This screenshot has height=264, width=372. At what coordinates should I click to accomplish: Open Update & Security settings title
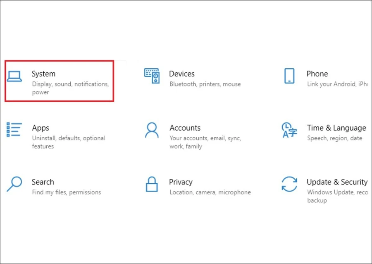pos(337,182)
